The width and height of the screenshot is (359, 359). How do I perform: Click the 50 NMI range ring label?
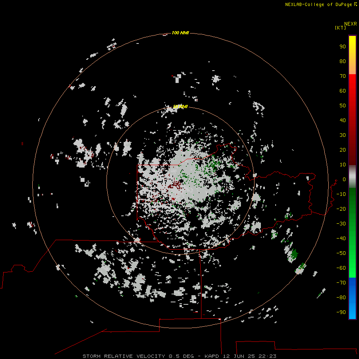[x=180, y=107]
